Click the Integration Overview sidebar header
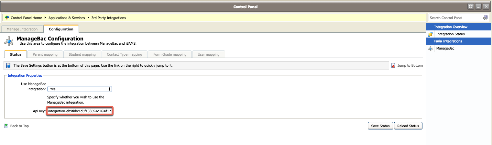The height and width of the screenshot is (145, 492). tap(459, 27)
